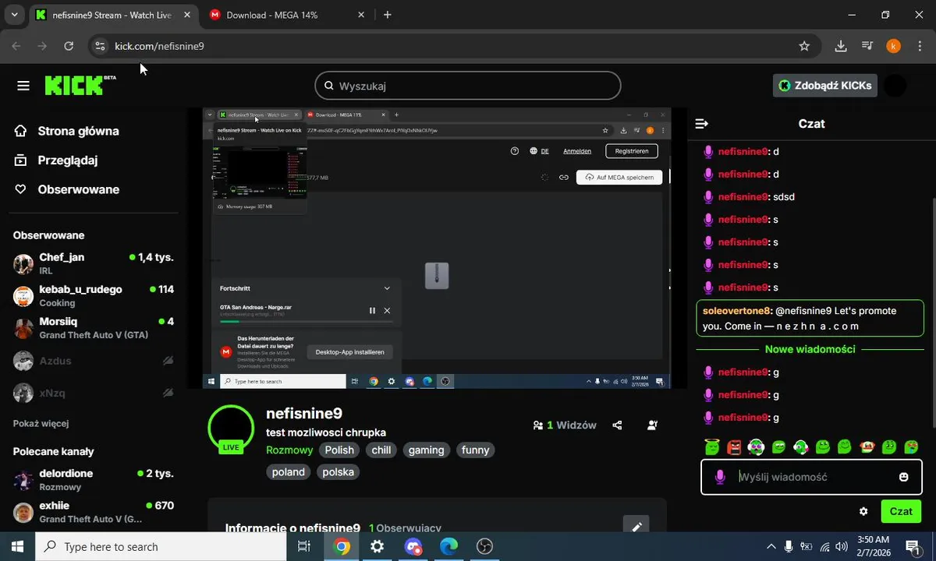Viewport: 936px width, 561px height.
Task: Open the emoji picker in message box
Action: click(x=903, y=477)
